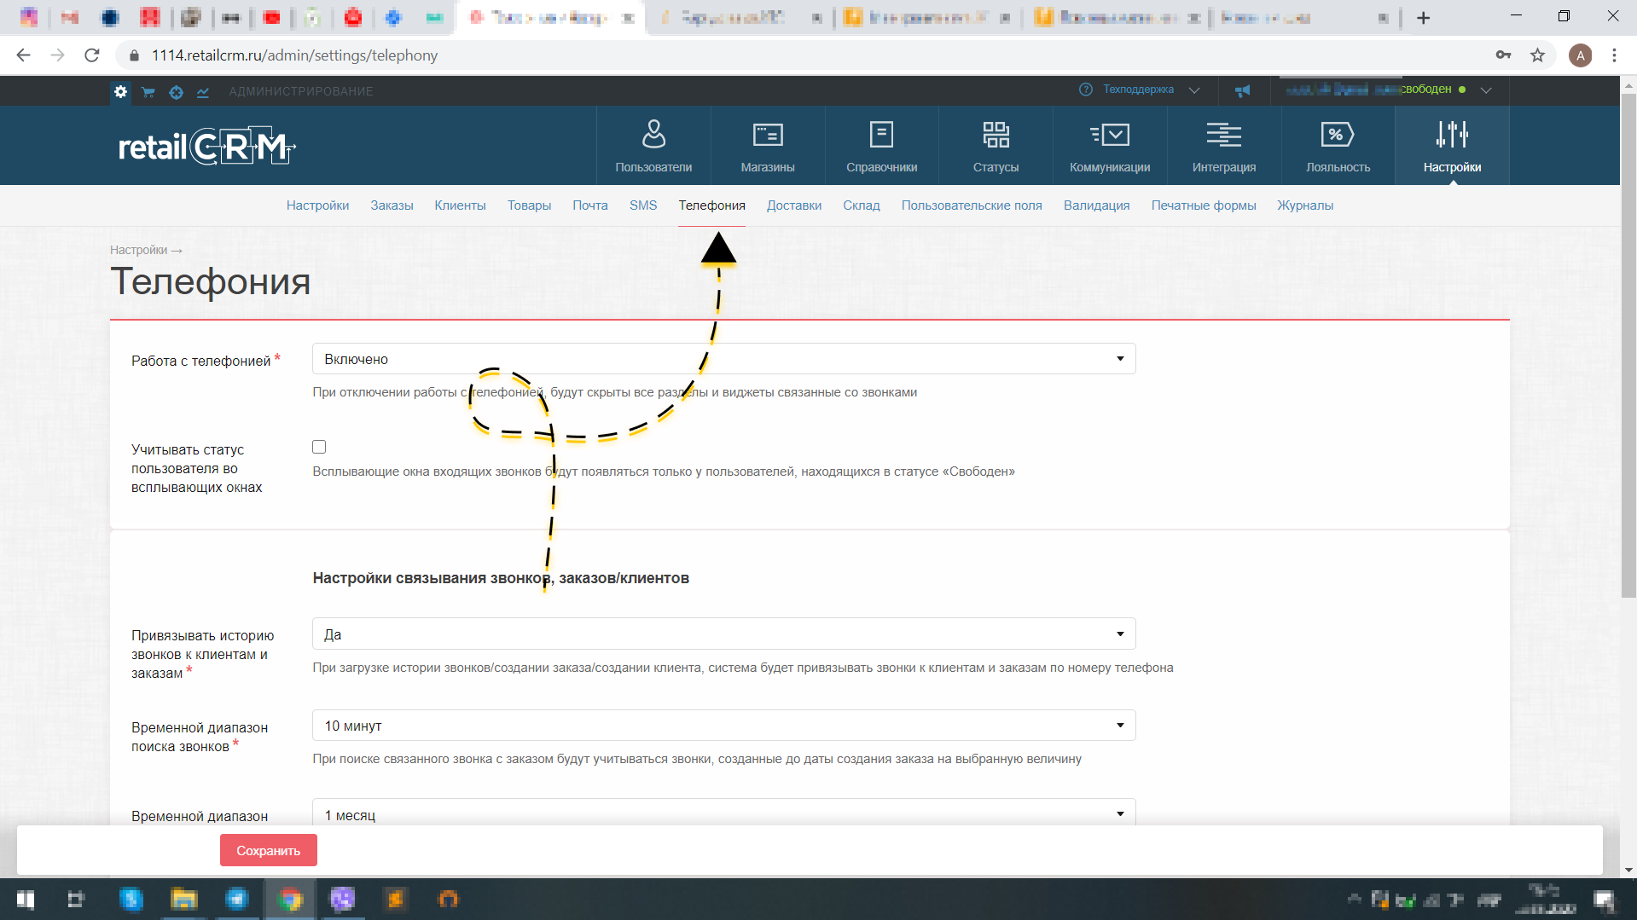
Task: Enable учитывать статус пользователя checkbox
Action: click(x=319, y=446)
